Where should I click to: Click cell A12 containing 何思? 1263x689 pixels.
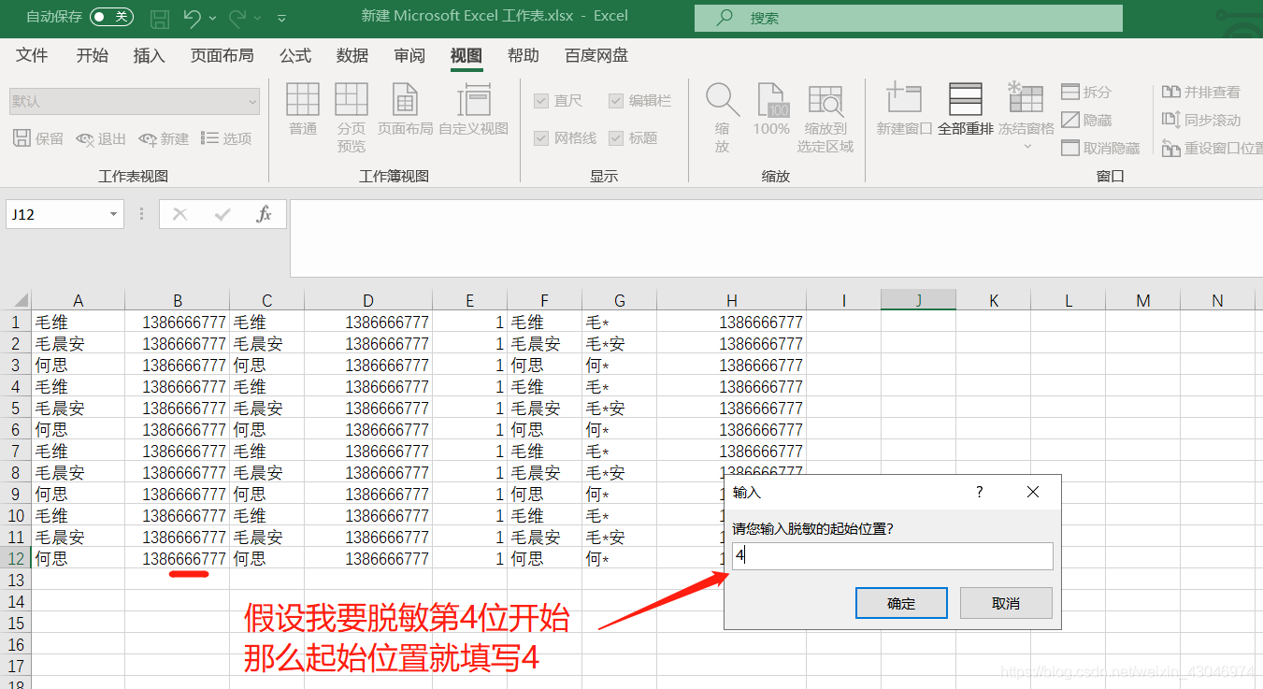pyautogui.click(x=78, y=559)
